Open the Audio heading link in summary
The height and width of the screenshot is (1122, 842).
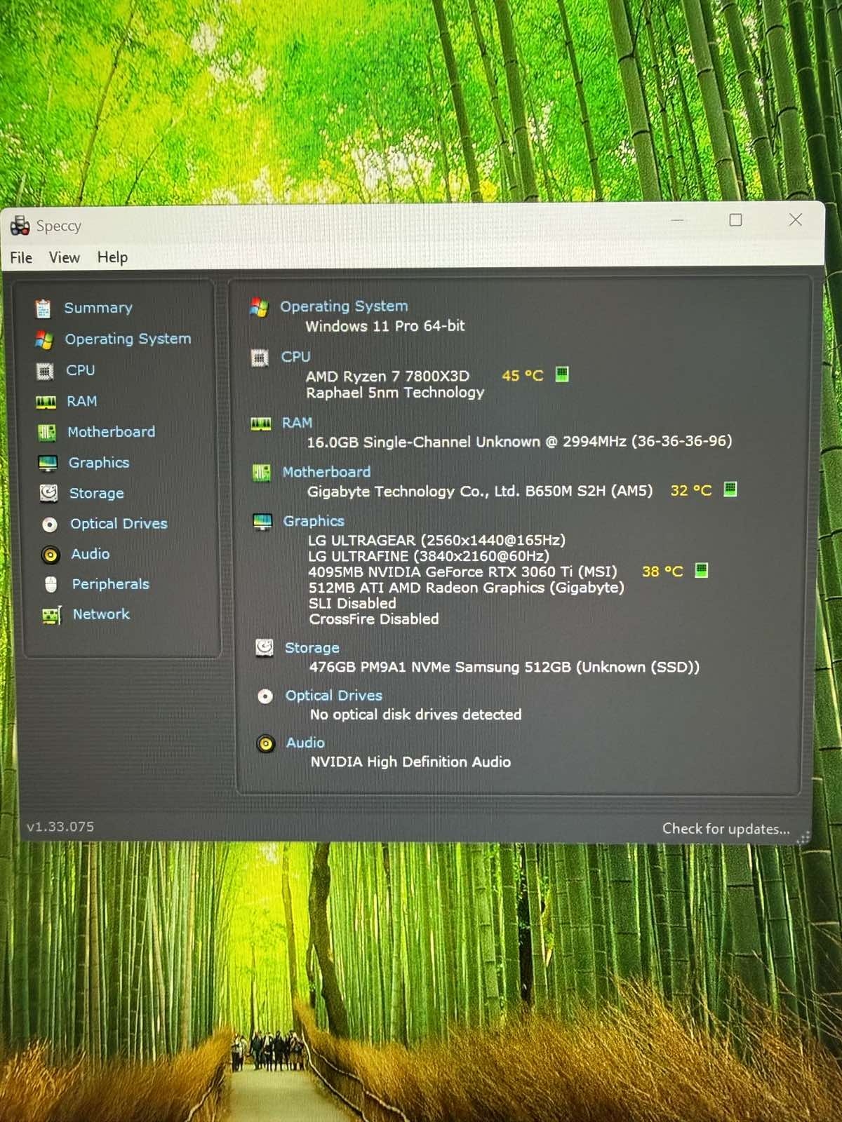coord(305,743)
